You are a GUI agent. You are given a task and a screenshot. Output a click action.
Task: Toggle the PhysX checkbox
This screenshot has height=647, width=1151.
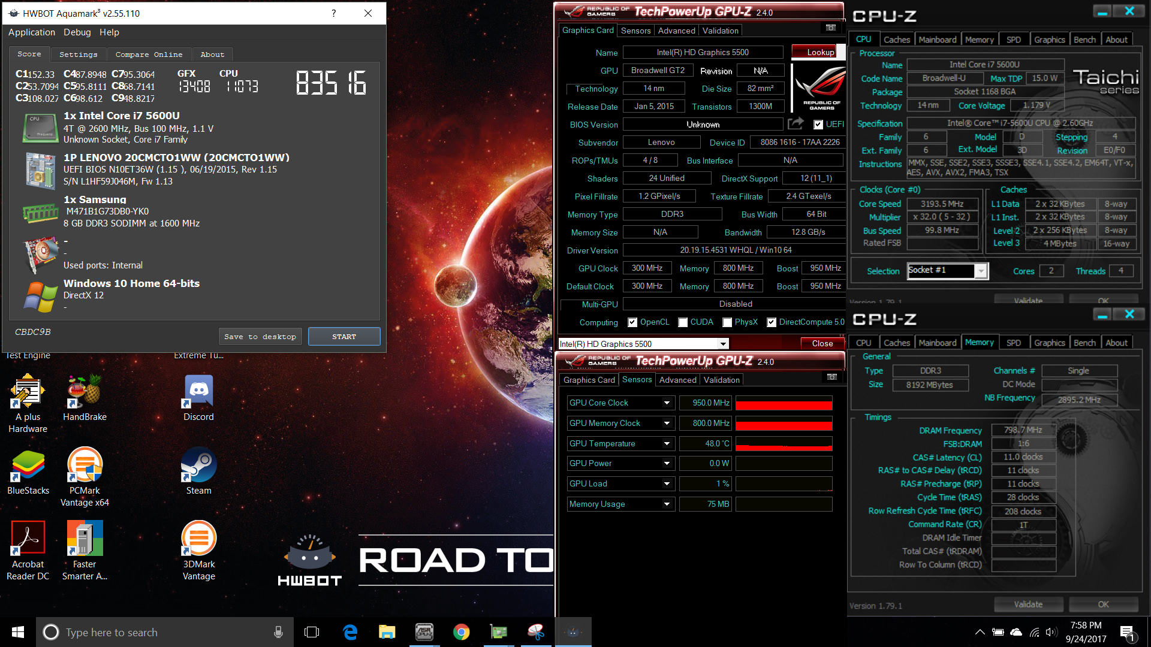tap(727, 322)
